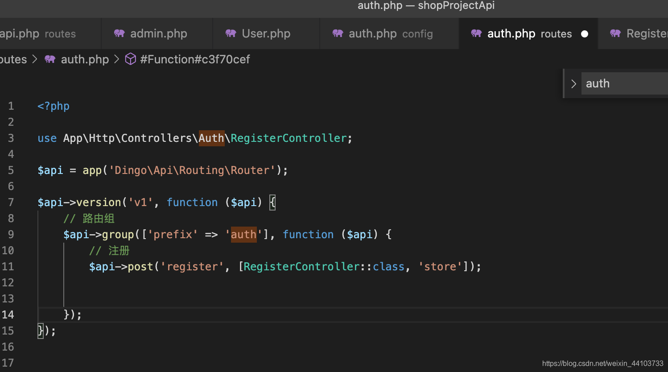The height and width of the screenshot is (372, 668).
Task: Click the 注册 comment on line 10
Action: click(109, 251)
